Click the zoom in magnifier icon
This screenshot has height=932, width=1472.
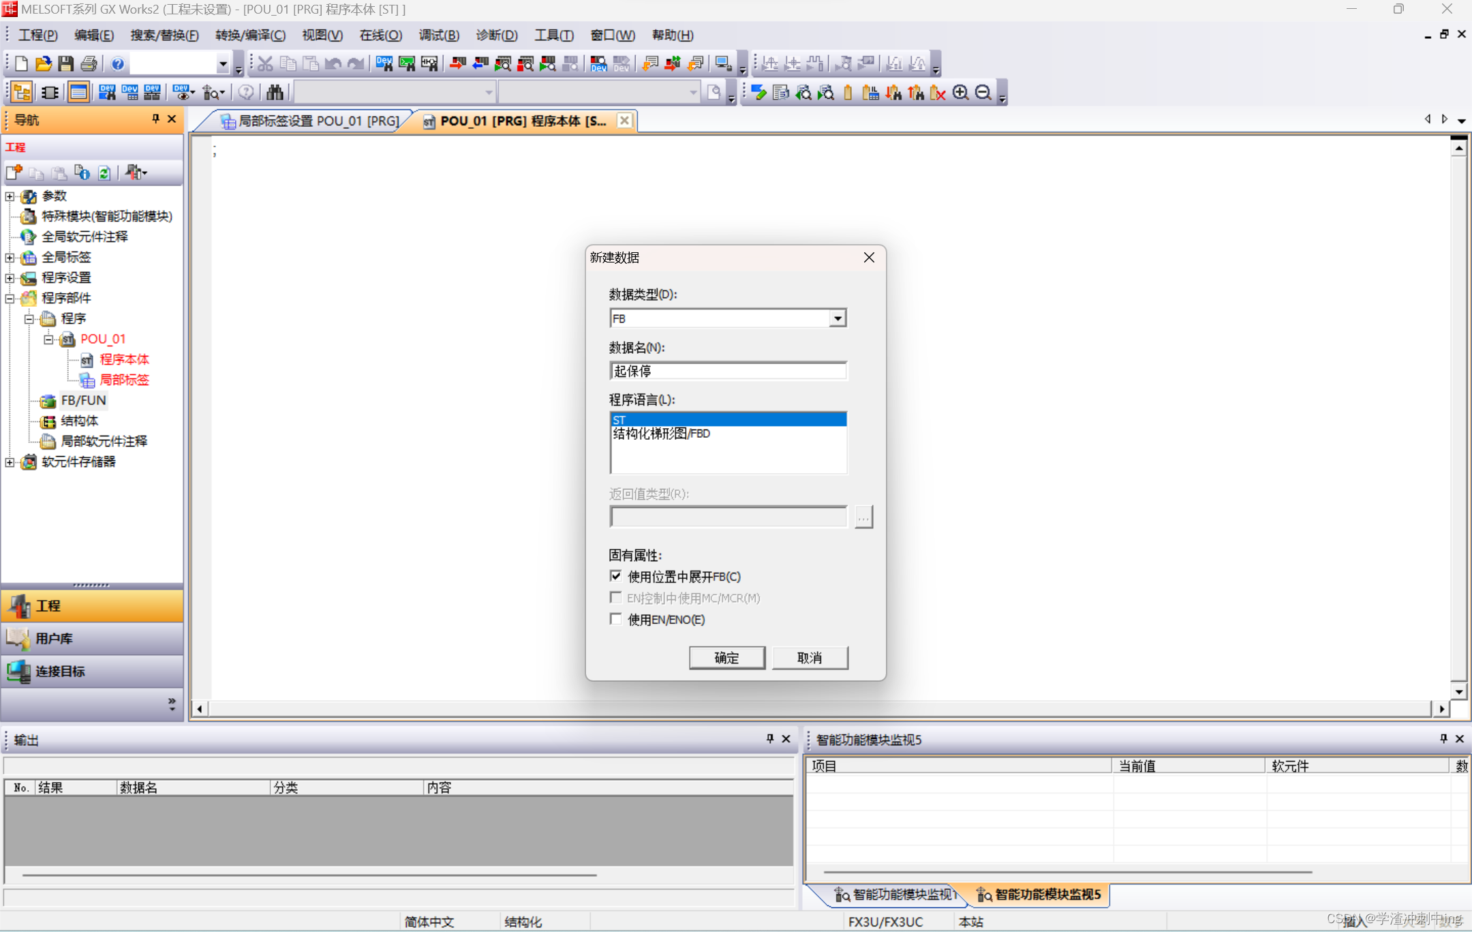(x=960, y=92)
